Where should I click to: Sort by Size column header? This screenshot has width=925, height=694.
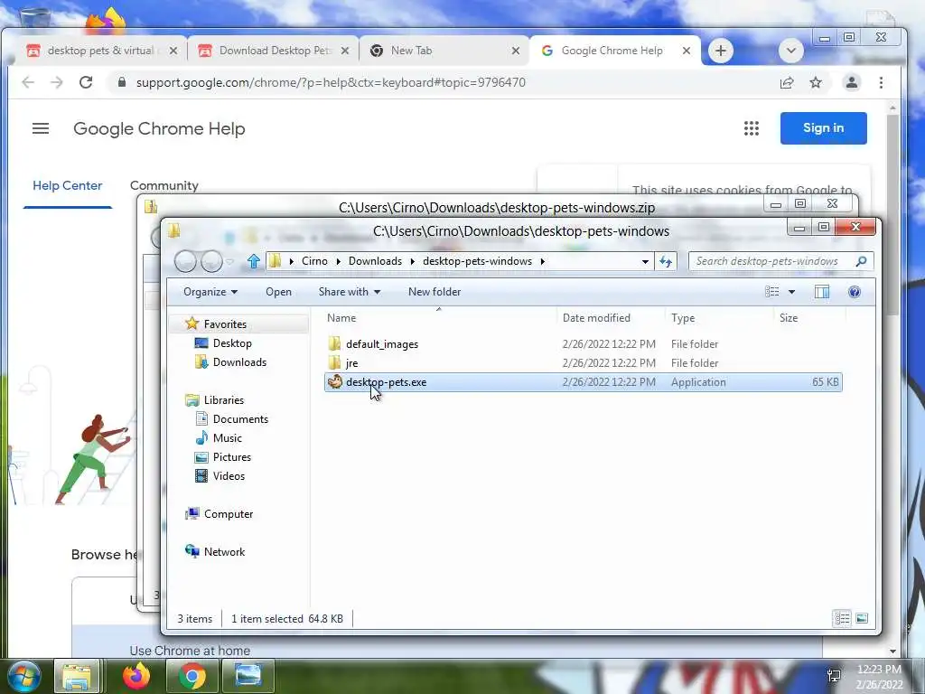[809, 317]
